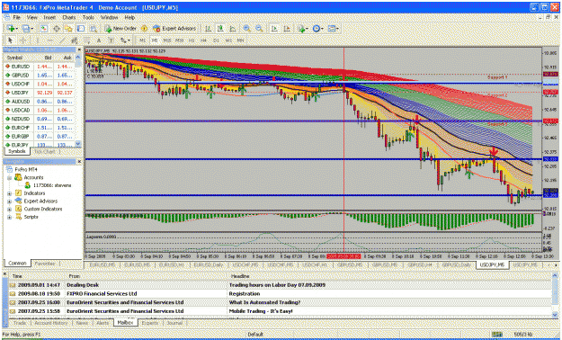Select the Fibonacci retracement tool
This screenshot has width=562, height=340.
click(86, 40)
